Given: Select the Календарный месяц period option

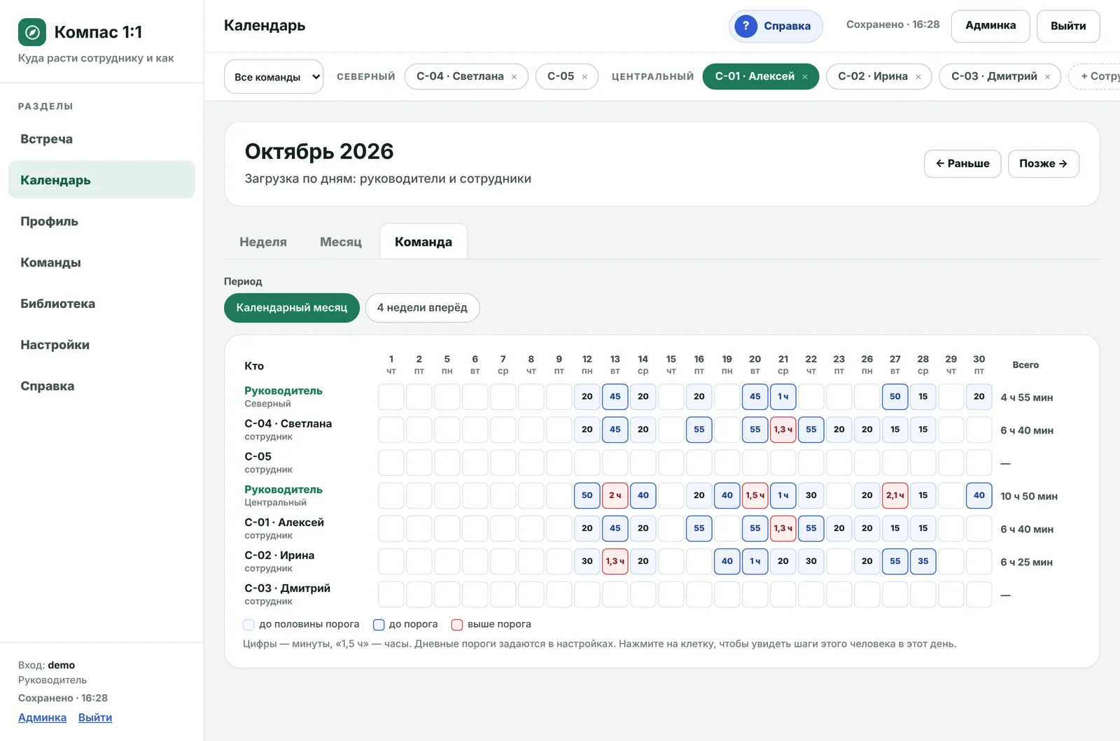Looking at the screenshot, I should pyautogui.click(x=292, y=308).
